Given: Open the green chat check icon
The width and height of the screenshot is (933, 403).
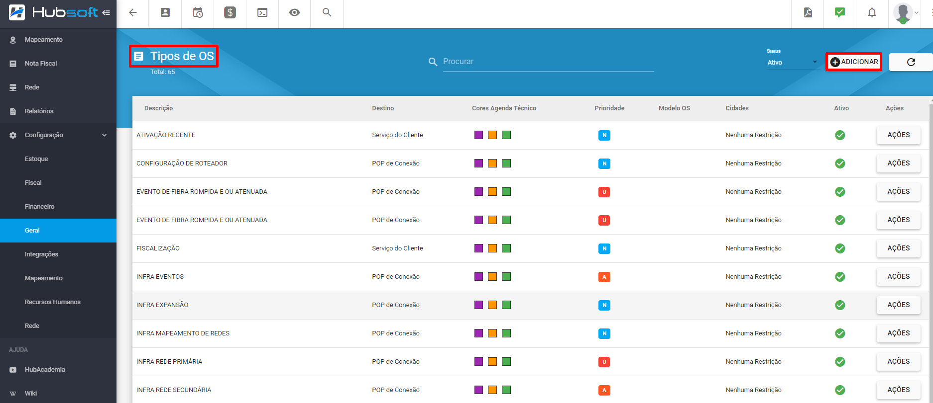Looking at the screenshot, I should (x=840, y=12).
